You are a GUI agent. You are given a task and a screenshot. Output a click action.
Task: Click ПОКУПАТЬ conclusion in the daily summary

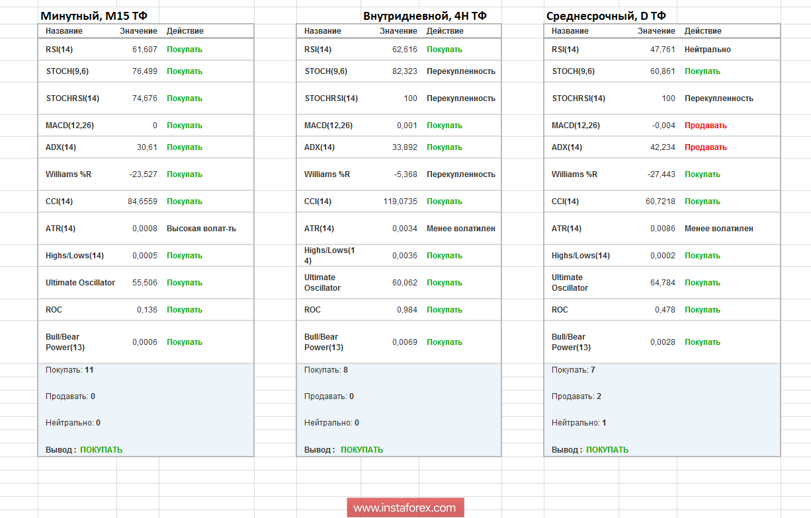607,450
